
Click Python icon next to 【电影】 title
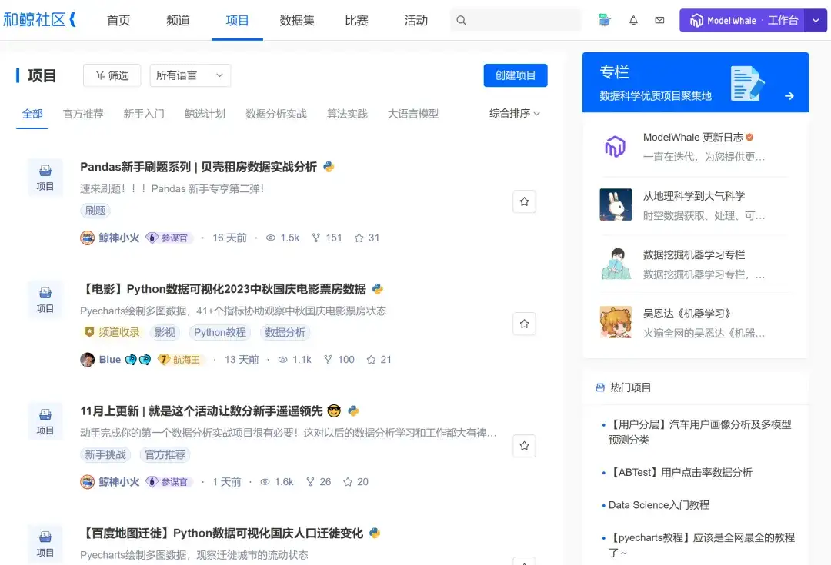(377, 289)
